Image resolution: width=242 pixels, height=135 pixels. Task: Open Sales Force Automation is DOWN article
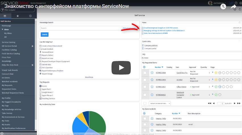coord(155,33)
